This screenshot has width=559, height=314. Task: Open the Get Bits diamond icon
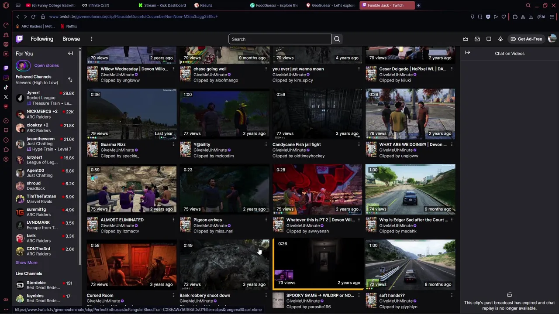500,39
